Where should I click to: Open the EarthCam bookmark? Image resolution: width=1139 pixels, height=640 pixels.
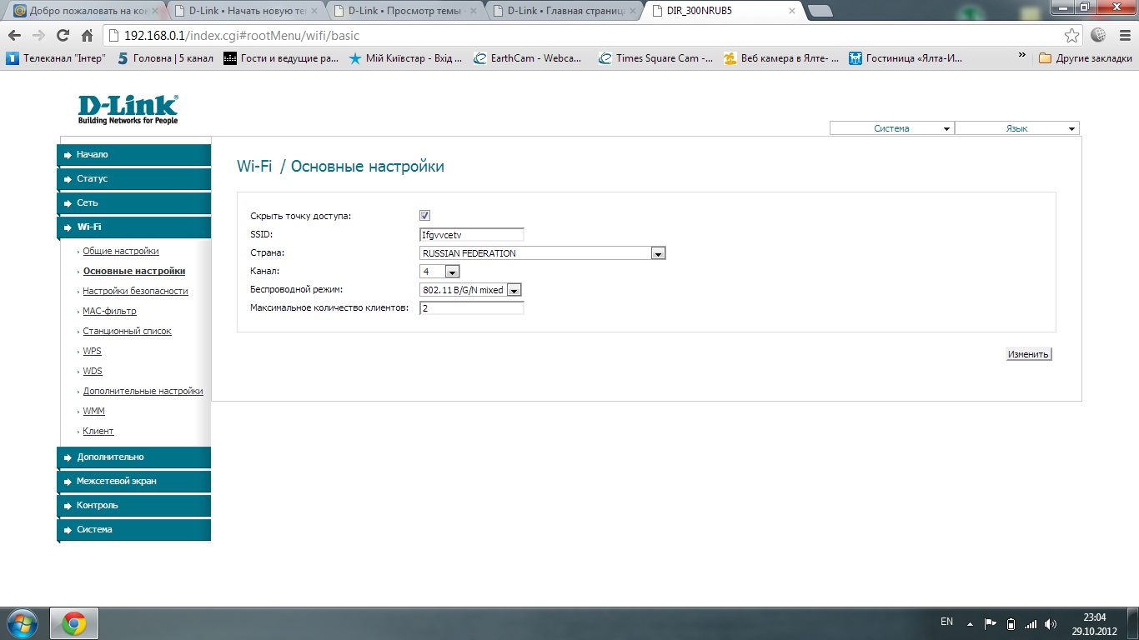[528, 58]
